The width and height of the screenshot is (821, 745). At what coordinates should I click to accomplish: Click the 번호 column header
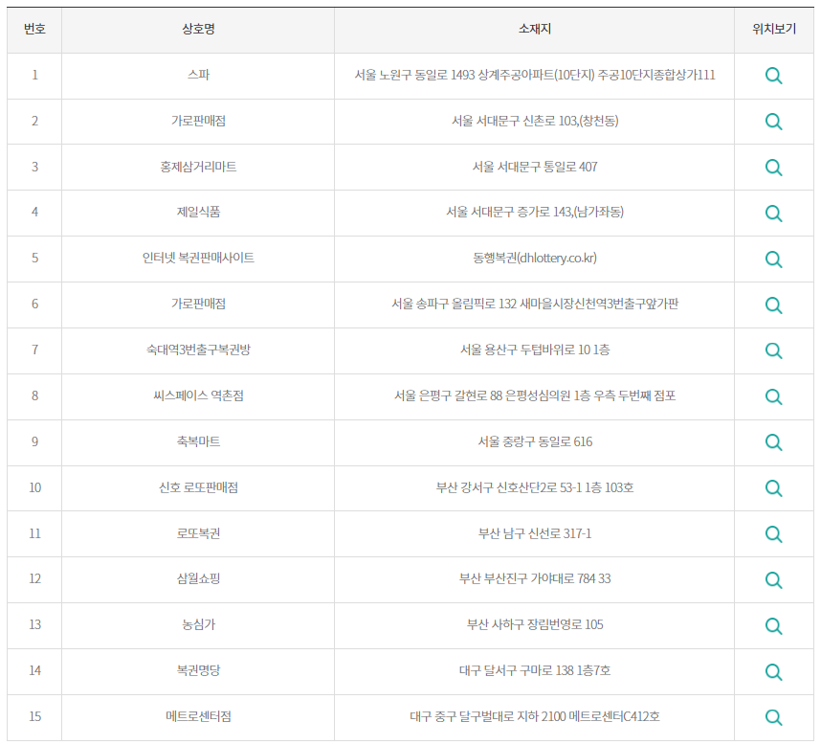[34, 30]
